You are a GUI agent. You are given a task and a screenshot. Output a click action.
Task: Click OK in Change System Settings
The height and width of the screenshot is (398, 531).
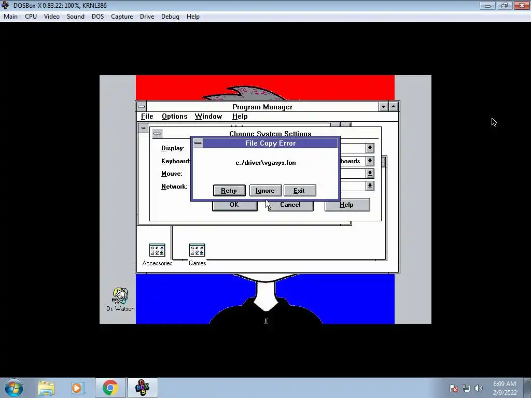234,205
